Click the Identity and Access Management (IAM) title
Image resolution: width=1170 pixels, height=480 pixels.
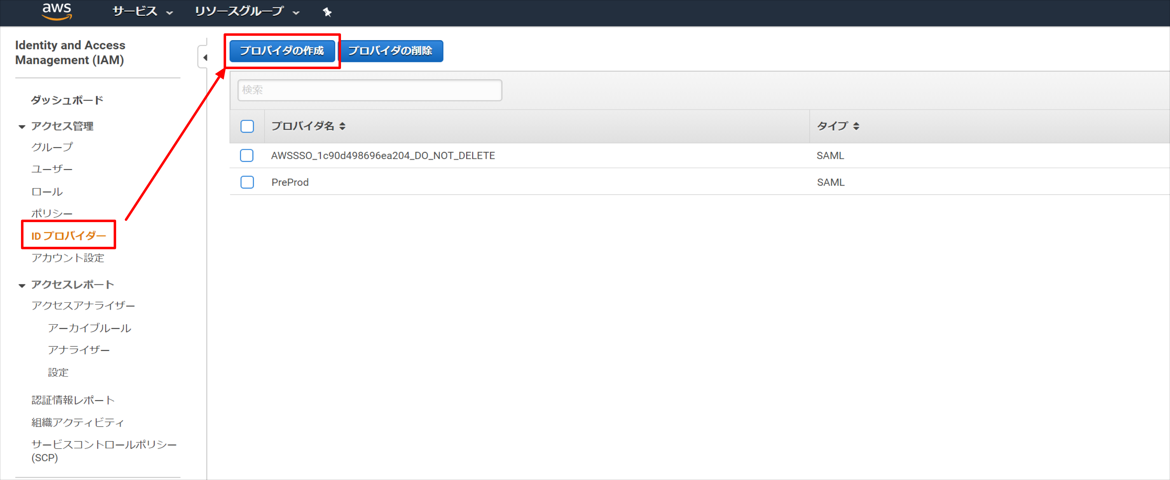pos(70,53)
